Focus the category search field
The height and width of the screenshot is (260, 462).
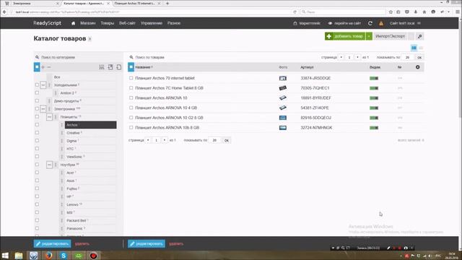78,57
